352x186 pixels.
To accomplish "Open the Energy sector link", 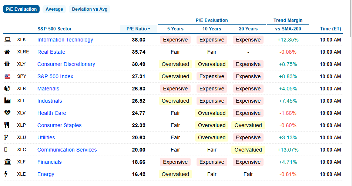I will tap(46, 174).
